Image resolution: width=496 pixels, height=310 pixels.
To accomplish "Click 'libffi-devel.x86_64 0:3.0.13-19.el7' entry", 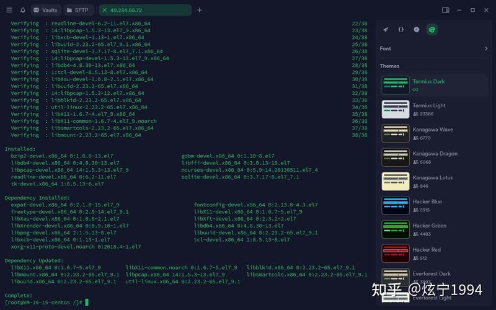I will pos(236,163).
